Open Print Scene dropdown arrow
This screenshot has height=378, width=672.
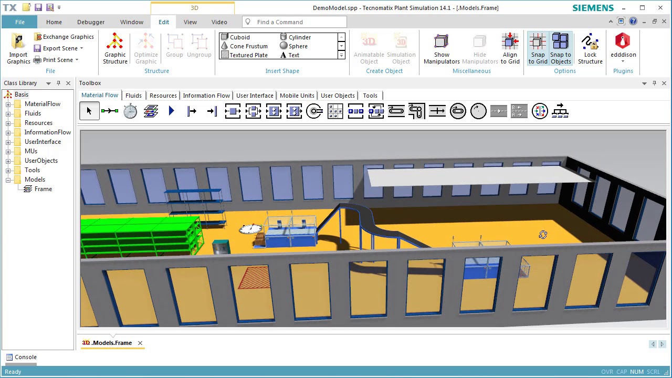(x=77, y=60)
